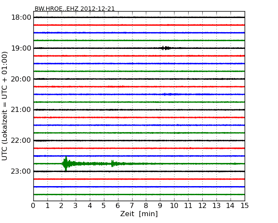Click the Zeit [min] axis label
The width and height of the screenshot is (278, 223).
139,214
